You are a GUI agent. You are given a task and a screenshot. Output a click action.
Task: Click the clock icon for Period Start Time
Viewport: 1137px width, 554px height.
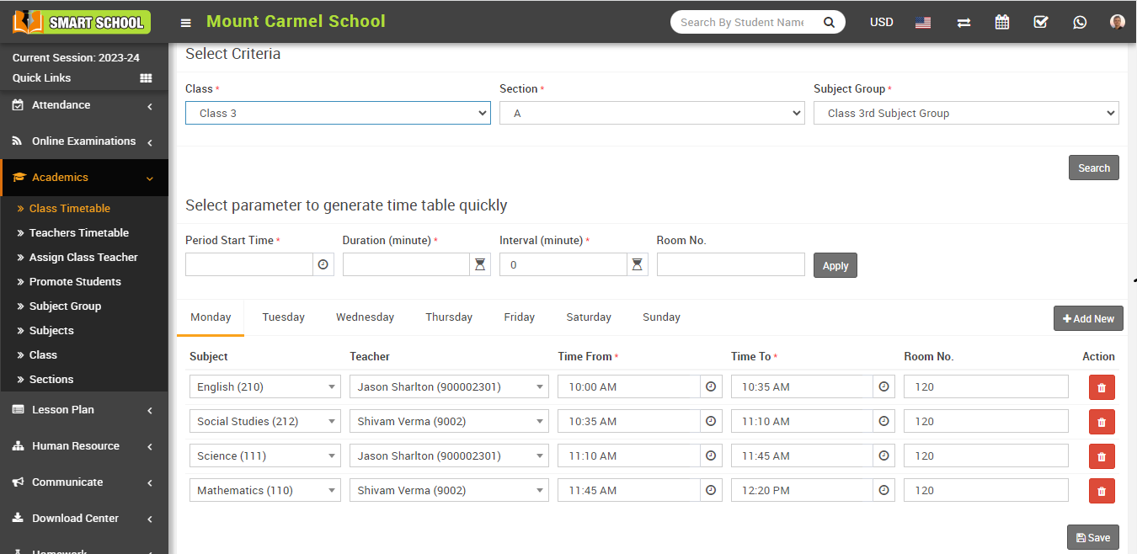tap(323, 264)
